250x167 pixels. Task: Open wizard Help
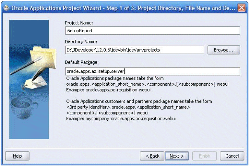[x=17, y=156]
